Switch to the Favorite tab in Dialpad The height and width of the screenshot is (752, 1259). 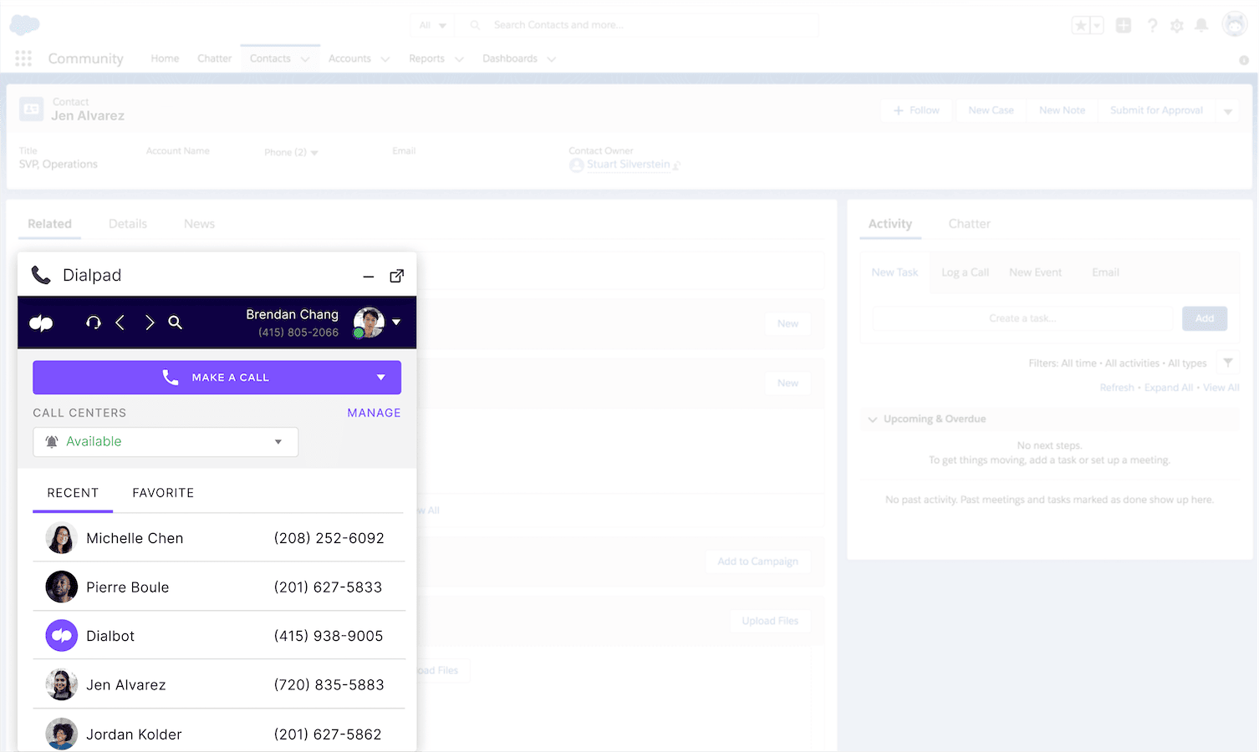(x=162, y=492)
